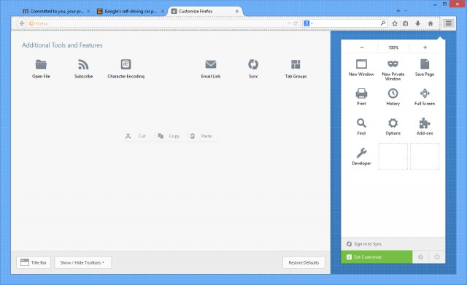This screenshot has height=285, width=467.
Task: Select the Open File icon
Action: 41,64
